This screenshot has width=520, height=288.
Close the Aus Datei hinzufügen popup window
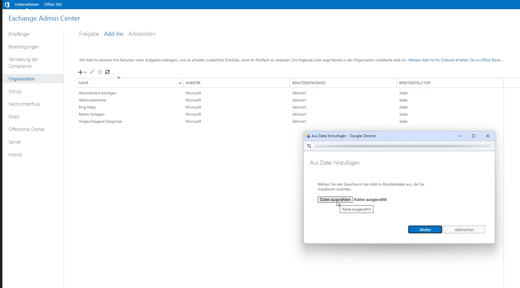pos(488,136)
